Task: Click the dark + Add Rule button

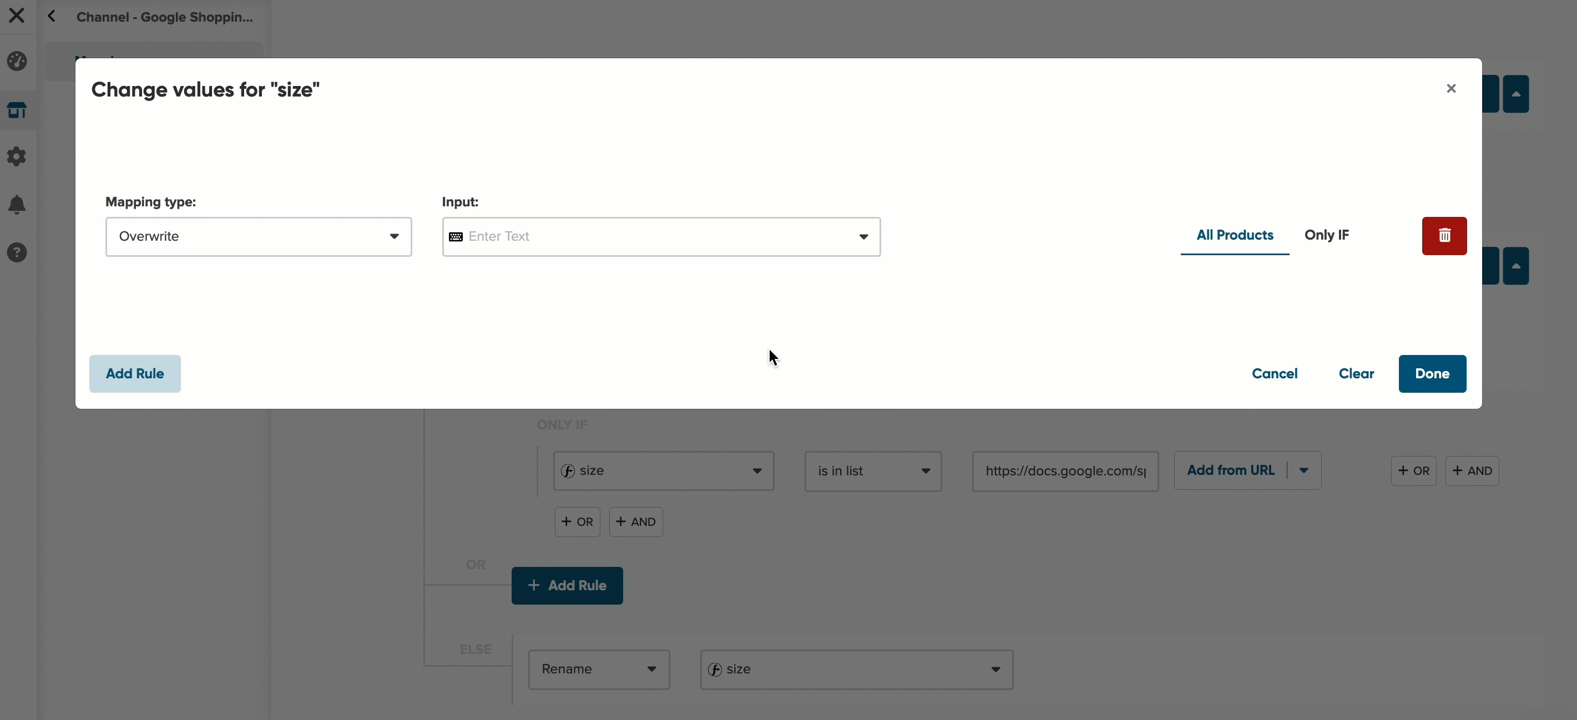Action: click(567, 586)
